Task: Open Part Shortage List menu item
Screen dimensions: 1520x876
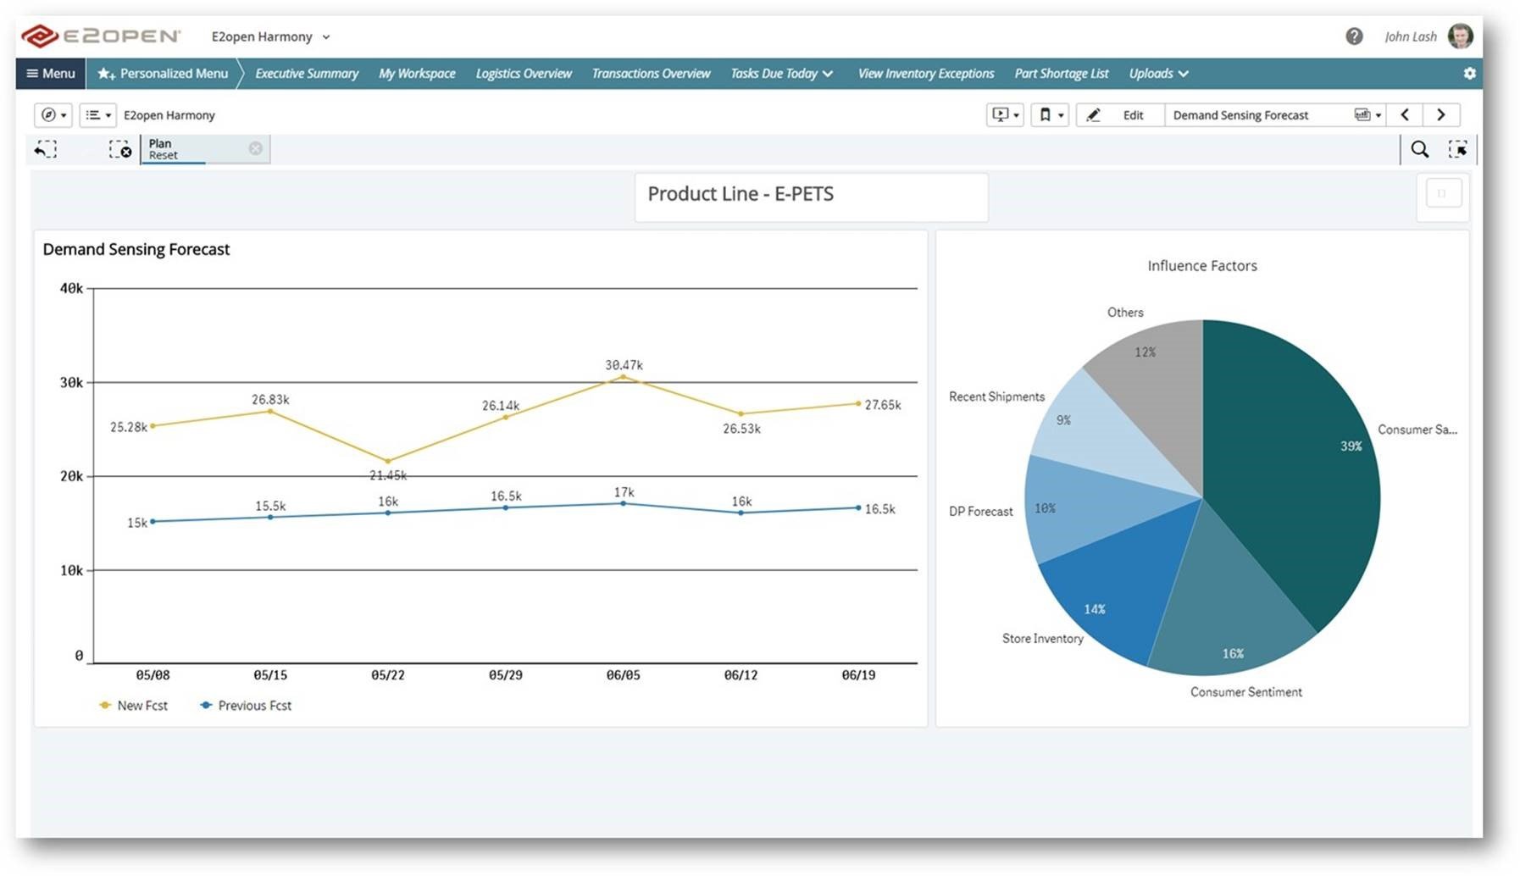Action: (x=1062, y=74)
